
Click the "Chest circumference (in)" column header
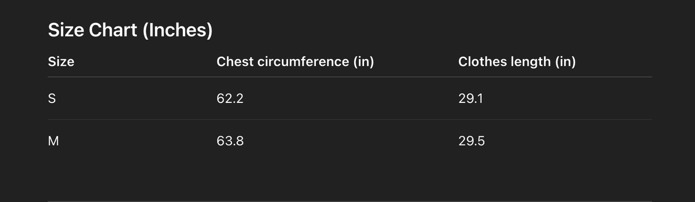coord(295,62)
